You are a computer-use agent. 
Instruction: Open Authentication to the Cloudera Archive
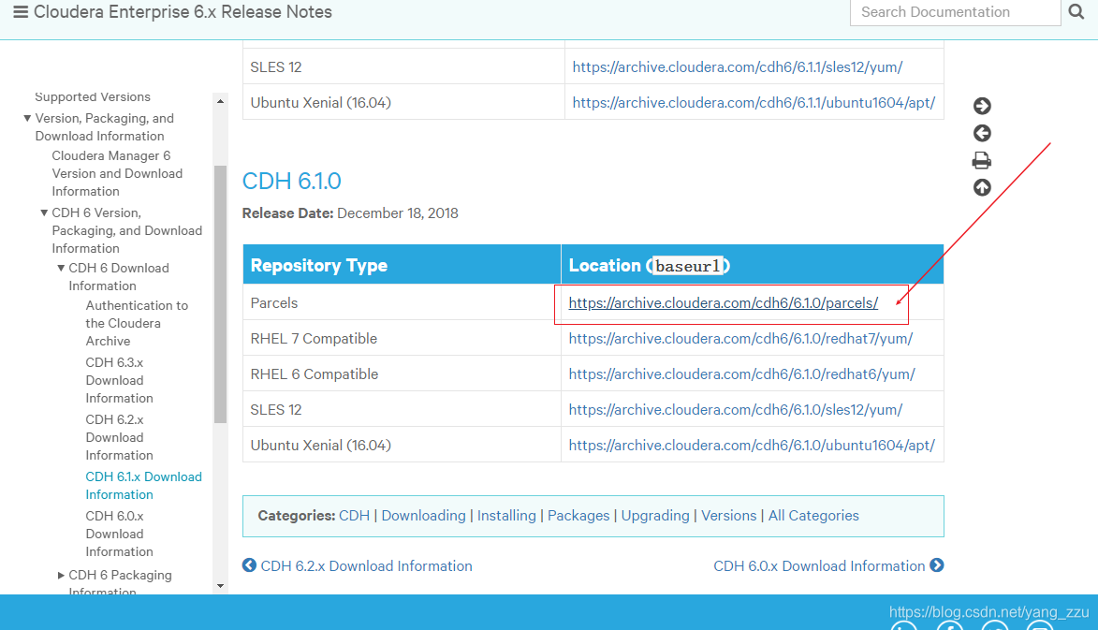(137, 323)
